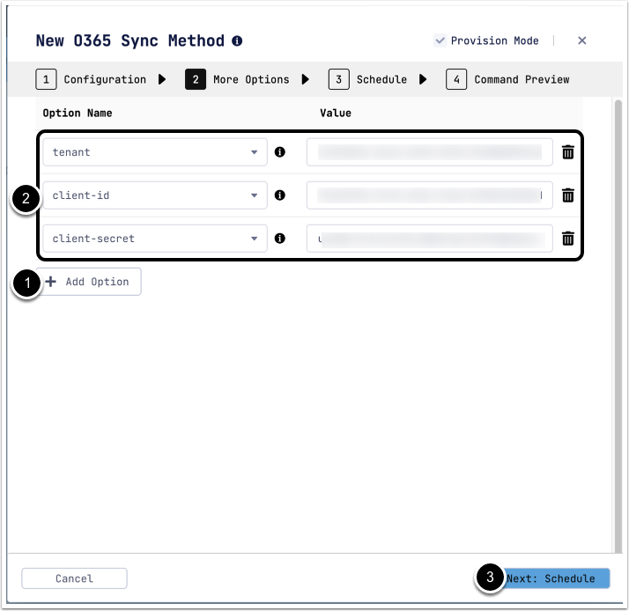Close the New O365 Sync Method dialog
This screenshot has width=629, height=611.
tap(581, 40)
